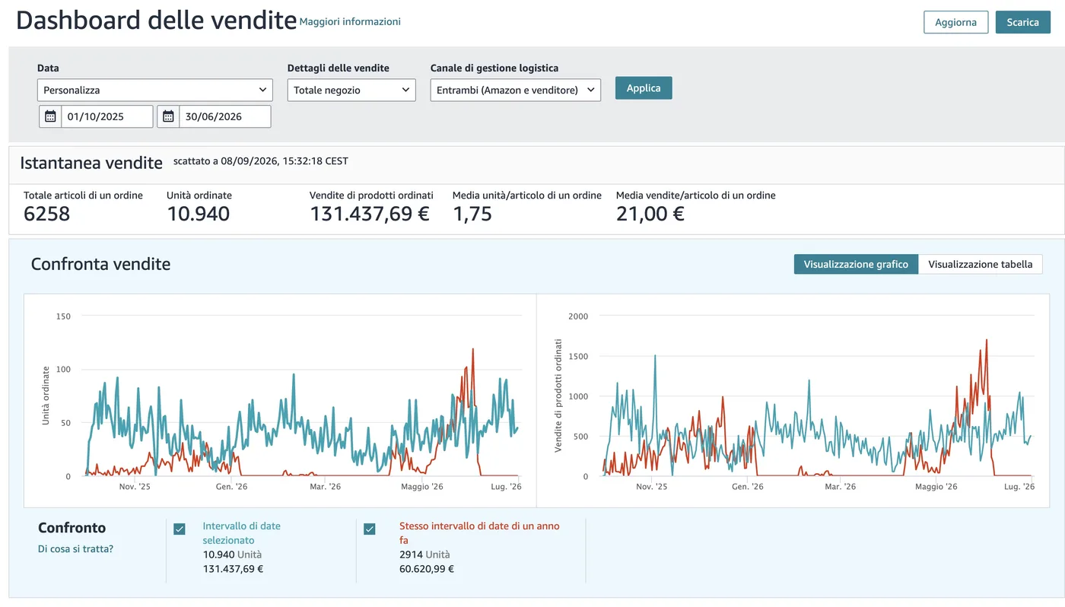Screen dimensions: 1065x607
Task: Switch to Visualizzazione tabella tab
Action: (x=981, y=264)
